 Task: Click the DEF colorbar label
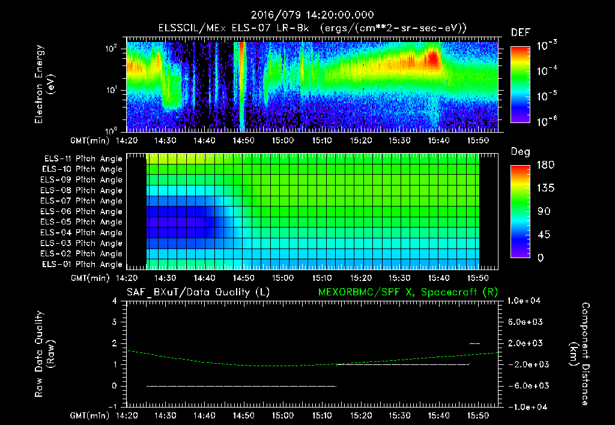click(521, 33)
